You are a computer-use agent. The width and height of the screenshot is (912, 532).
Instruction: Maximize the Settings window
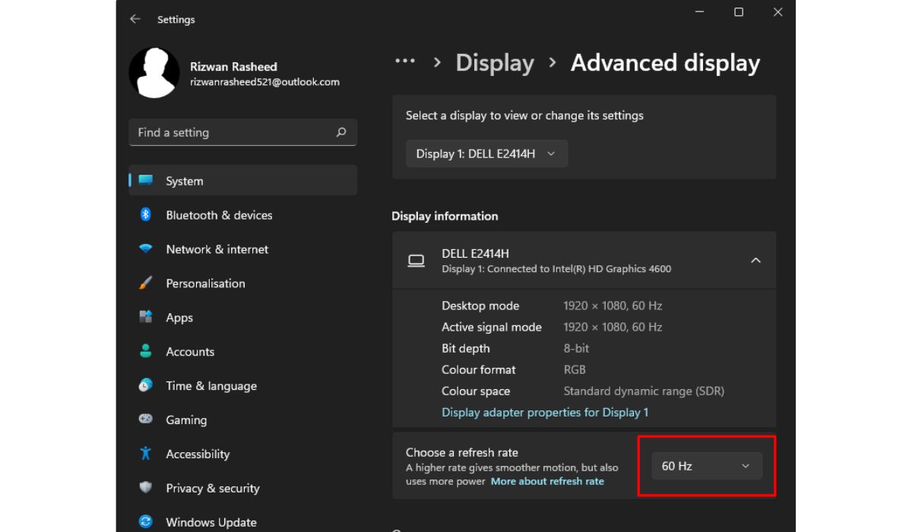point(739,12)
